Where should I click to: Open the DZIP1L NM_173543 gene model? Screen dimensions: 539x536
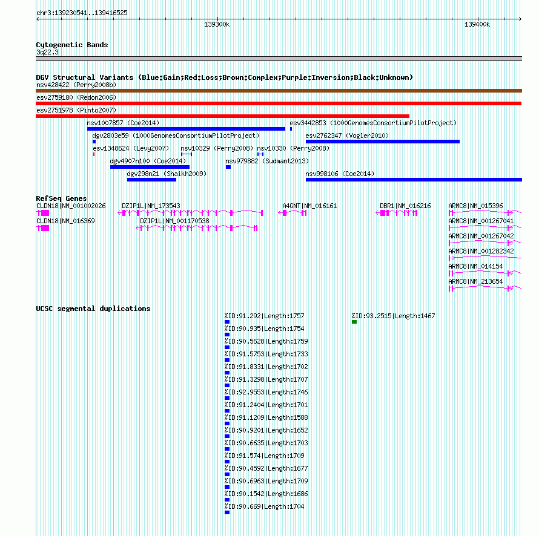tap(190, 213)
